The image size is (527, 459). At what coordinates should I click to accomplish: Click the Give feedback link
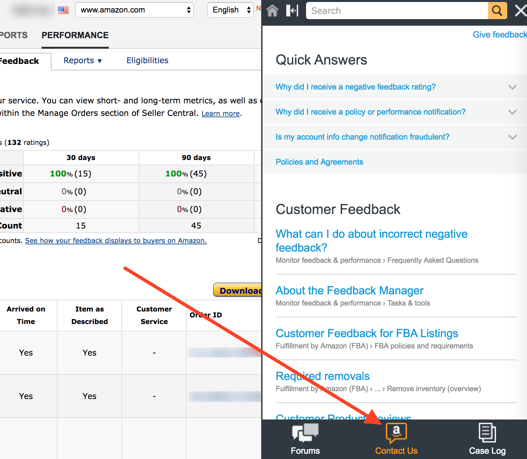500,35
